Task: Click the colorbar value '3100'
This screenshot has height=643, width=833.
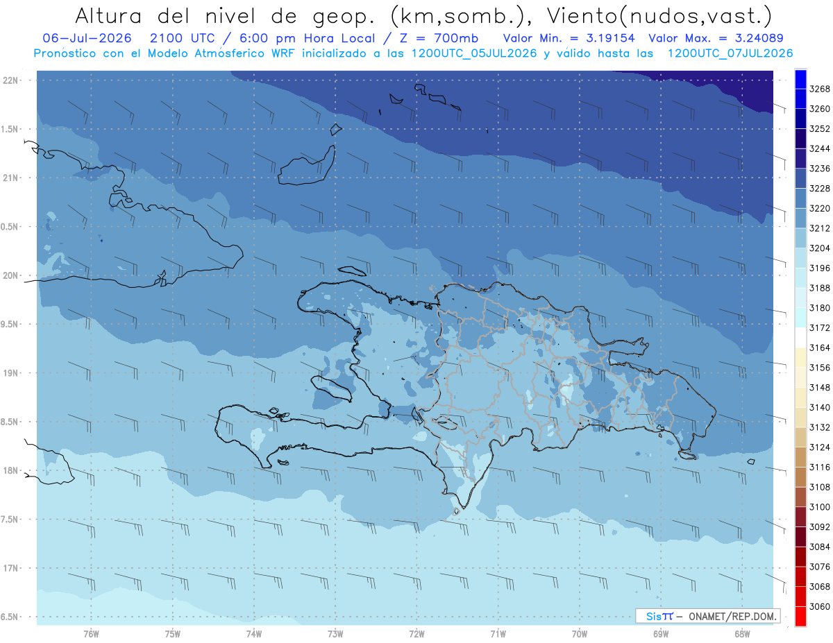Action: click(x=820, y=507)
